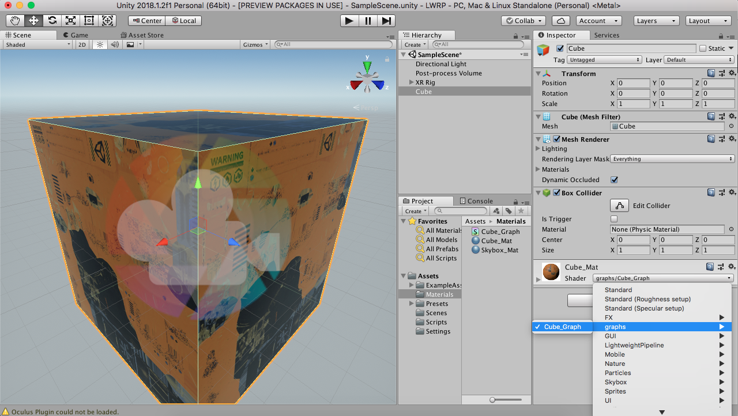Click the Step frame button
Image resolution: width=738 pixels, height=416 pixels.
click(386, 21)
